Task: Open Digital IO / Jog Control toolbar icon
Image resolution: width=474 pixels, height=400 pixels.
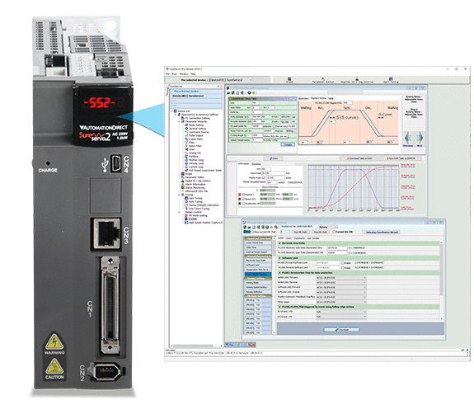Action: pos(357,79)
